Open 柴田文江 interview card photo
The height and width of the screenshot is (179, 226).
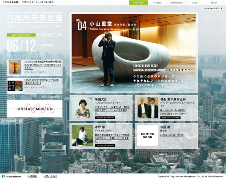[x=82, y=108]
